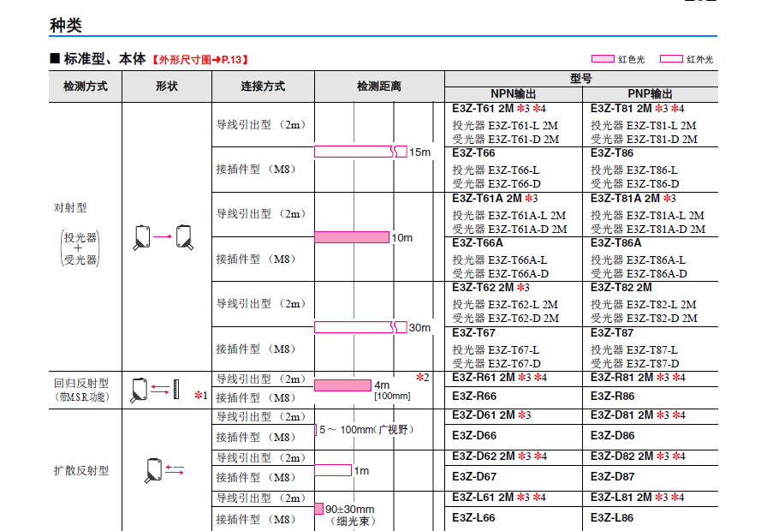This screenshot has width=761, height=531.
Task: Click model number E3Z-R66
Action: [x=474, y=397]
